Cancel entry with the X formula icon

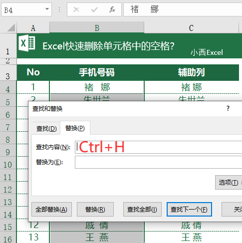point(76,9)
